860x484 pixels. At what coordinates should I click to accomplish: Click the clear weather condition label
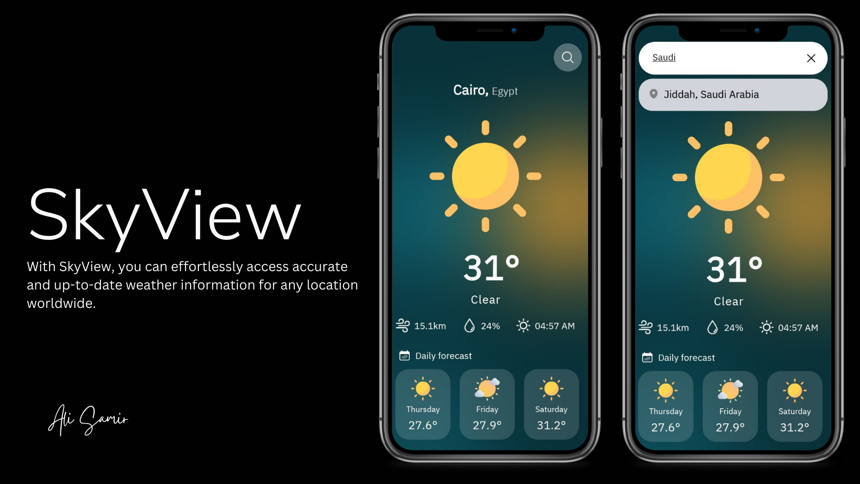tap(486, 300)
